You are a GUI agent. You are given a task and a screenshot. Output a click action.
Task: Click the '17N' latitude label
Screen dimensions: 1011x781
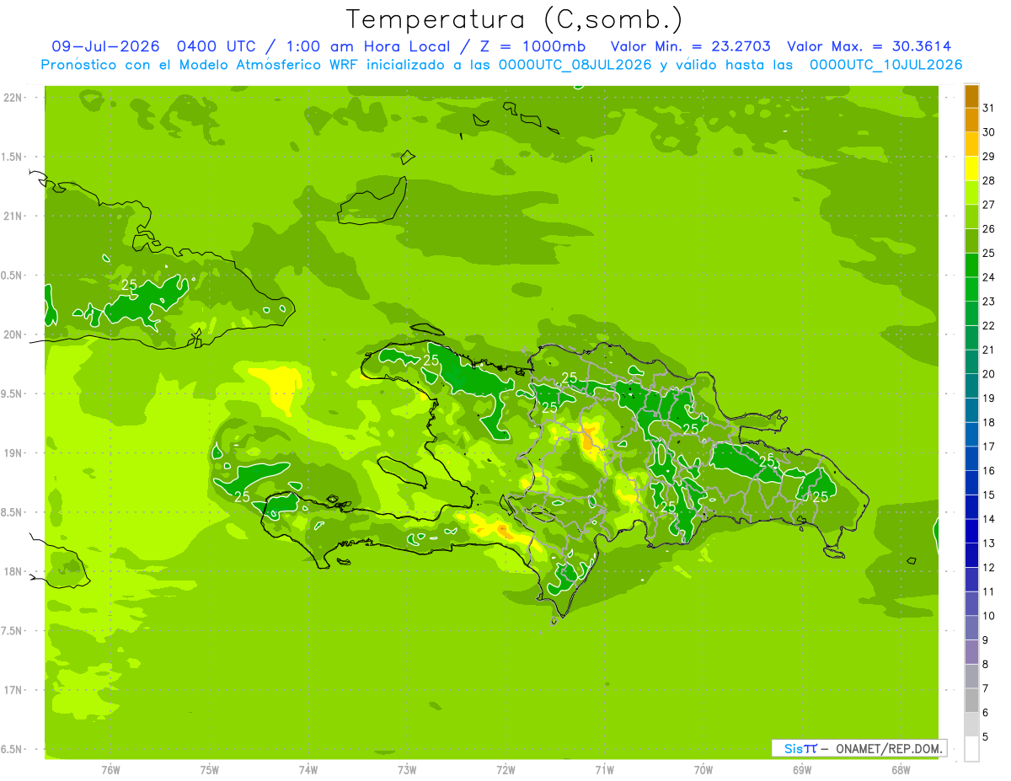13,690
